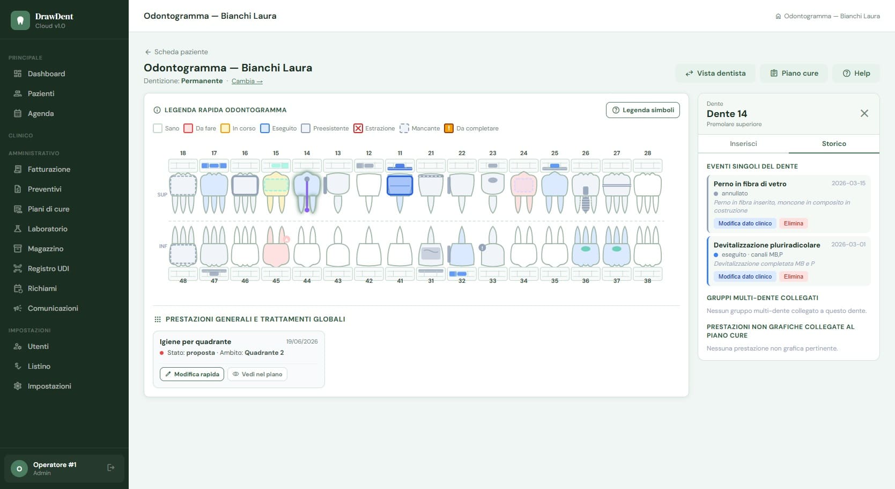Screen dimensions: 895x489
Task: Select implant tooth 26
Action: (586, 193)
